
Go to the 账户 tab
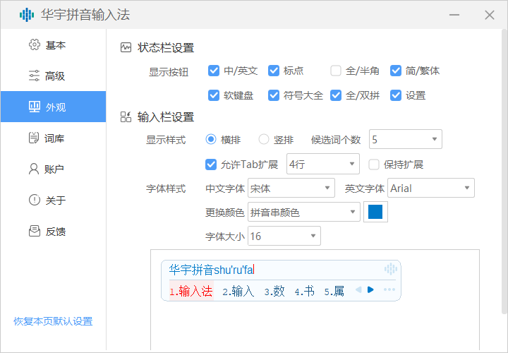coord(53,169)
